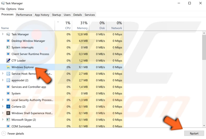Click the Service Host gear icon
This screenshot has width=206, height=139.
(x=8, y=74)
